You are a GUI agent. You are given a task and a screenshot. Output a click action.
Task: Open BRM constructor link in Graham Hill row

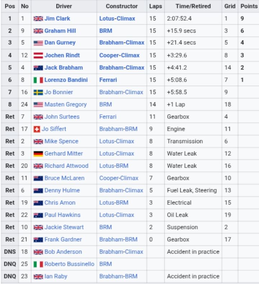click(x=106, y=31)
